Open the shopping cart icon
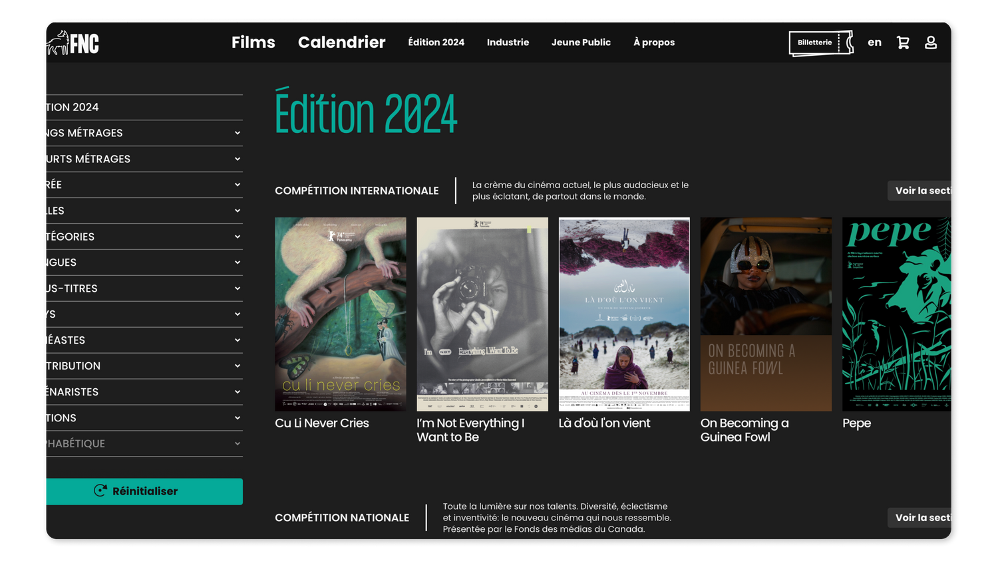Screen dimensions: 998x561 click(903, 43)
